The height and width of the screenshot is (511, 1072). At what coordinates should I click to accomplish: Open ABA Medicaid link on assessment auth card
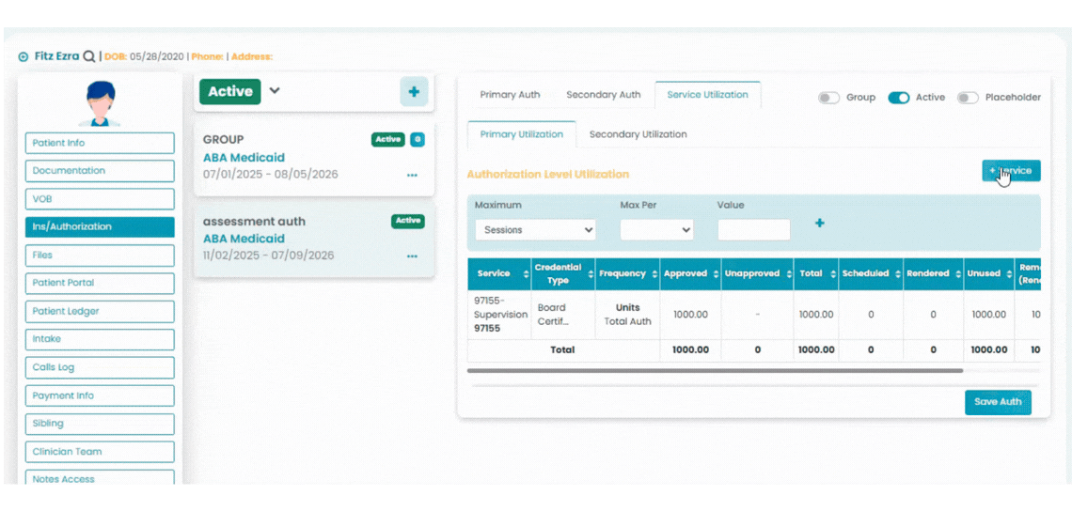(x=244, y=240)
